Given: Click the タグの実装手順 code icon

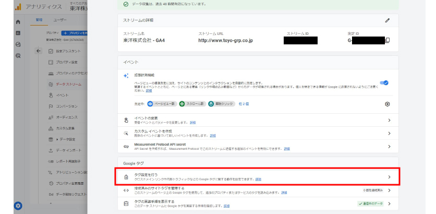Looking at the screenshot, I should click(126, 204).
